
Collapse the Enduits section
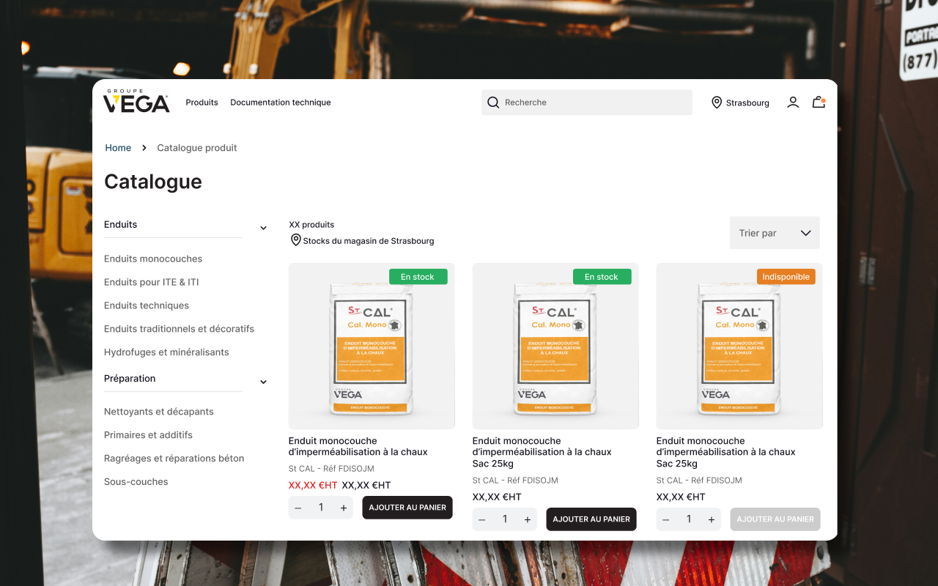click(x=263, y=228)
